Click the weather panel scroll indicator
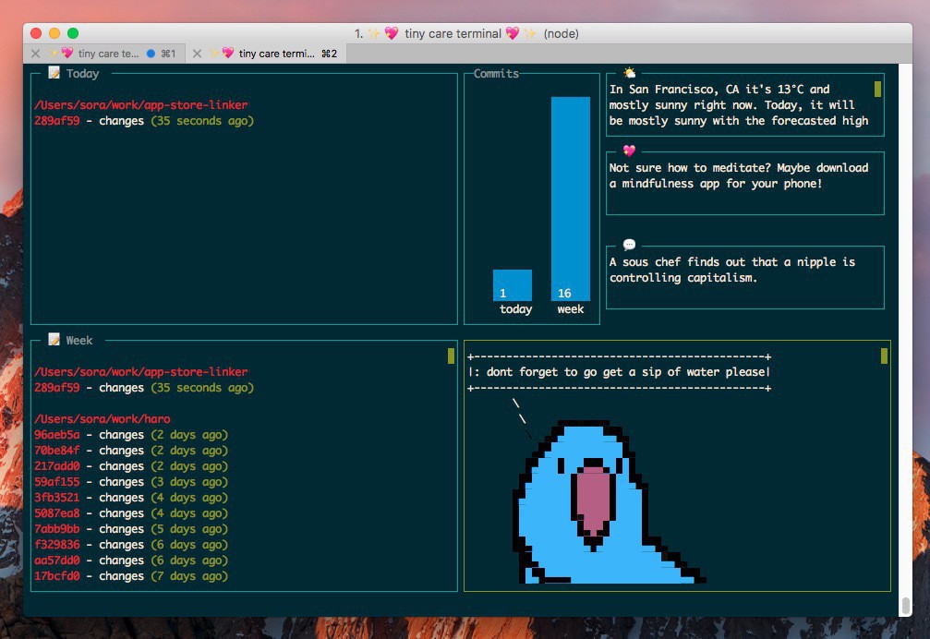 (x=877, y=90)
